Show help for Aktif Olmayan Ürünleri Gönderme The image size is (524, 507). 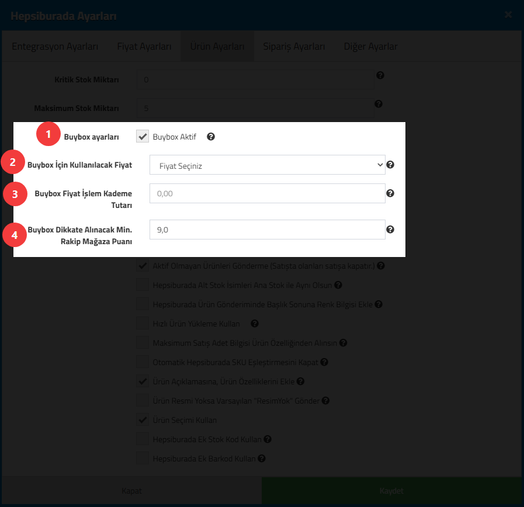381,266
